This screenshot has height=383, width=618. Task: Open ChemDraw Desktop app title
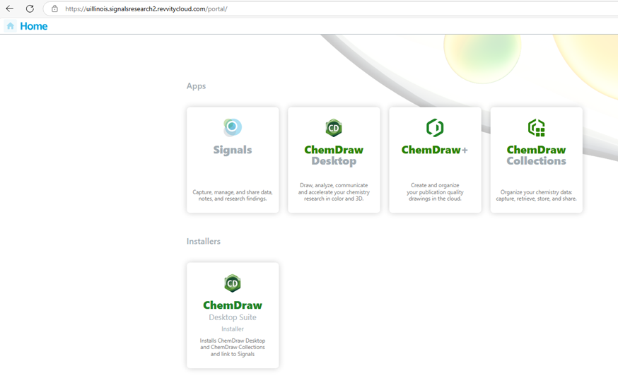point(334,155)
